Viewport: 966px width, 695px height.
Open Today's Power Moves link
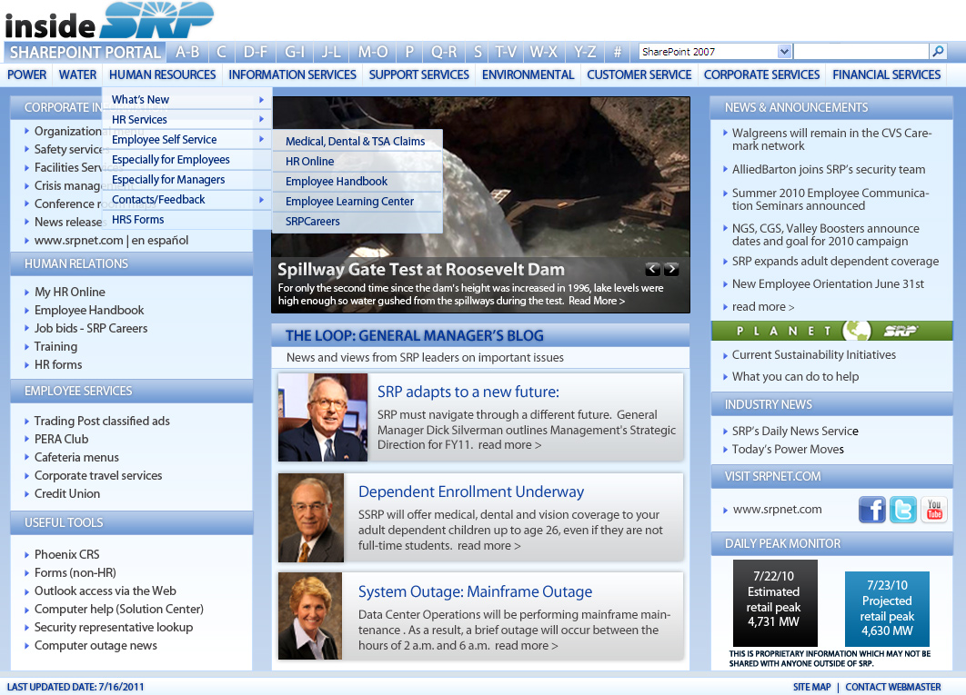pos(788,450)
